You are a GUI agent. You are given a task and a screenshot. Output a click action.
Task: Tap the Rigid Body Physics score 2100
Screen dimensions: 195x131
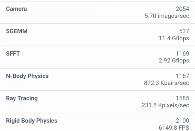click(182, 121)
